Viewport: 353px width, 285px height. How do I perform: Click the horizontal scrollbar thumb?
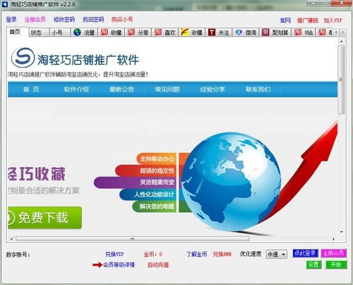pyautogui.click(x=132, y=239)
